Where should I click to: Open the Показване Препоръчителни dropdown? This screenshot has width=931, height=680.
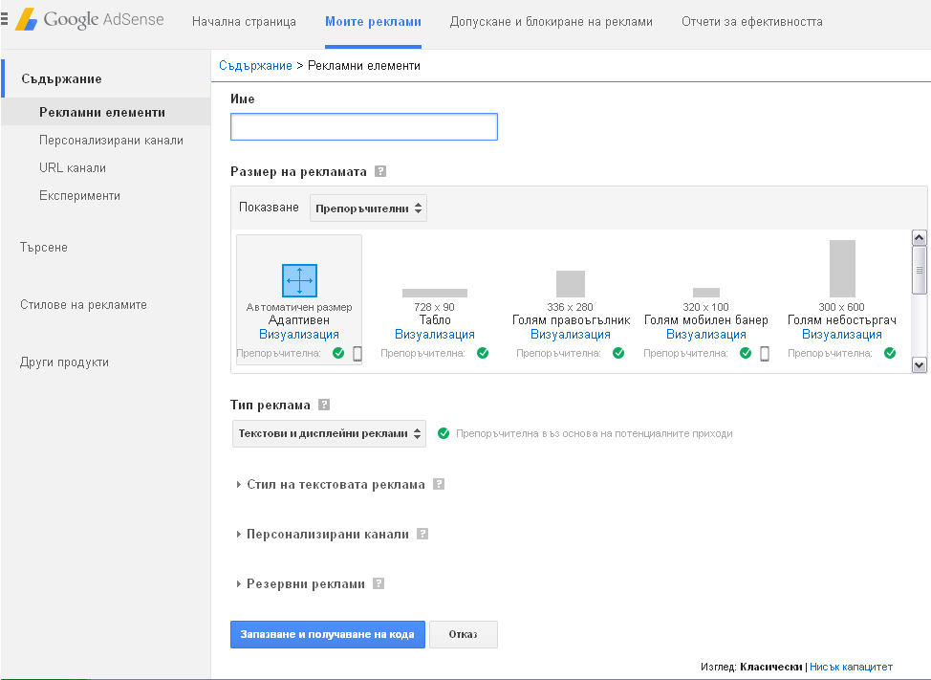(368, 208)
